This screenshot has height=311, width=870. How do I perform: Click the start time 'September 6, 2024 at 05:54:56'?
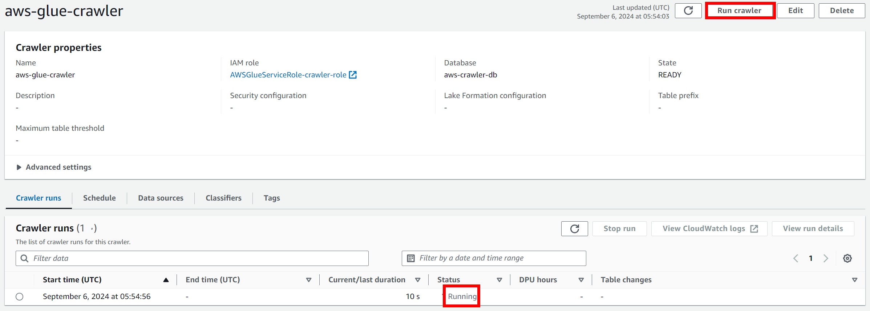pyautogui.click(x=97, y=296)
